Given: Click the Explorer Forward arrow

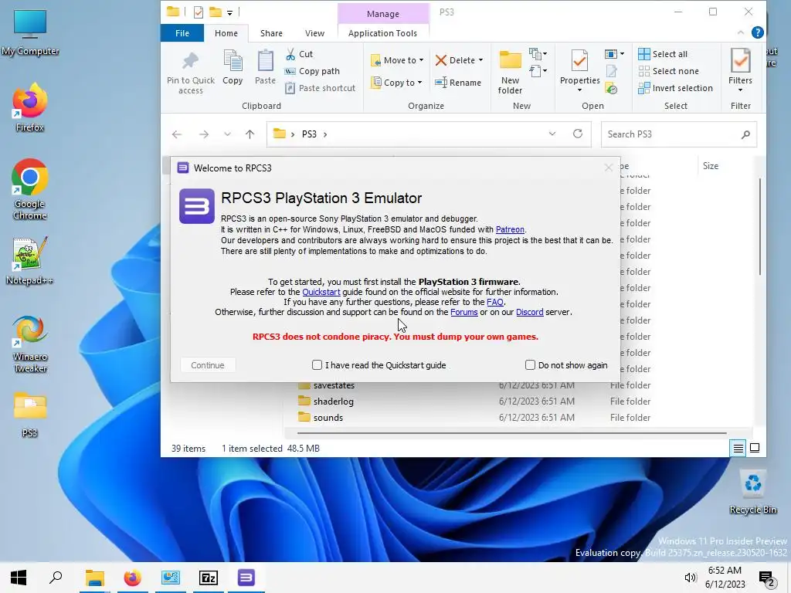Looking at the screenshot, I should click(204, 134).
